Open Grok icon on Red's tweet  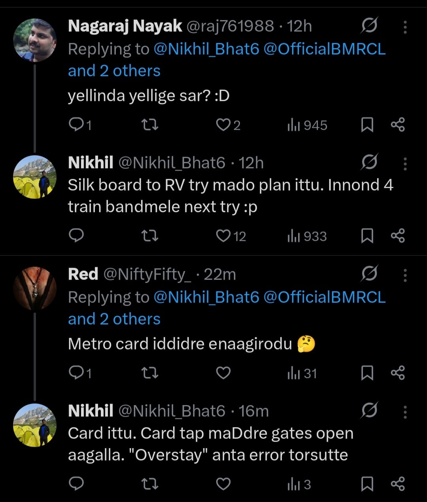(369, 274)
